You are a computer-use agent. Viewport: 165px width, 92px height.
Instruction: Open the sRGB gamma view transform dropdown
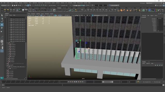point(100,15)
